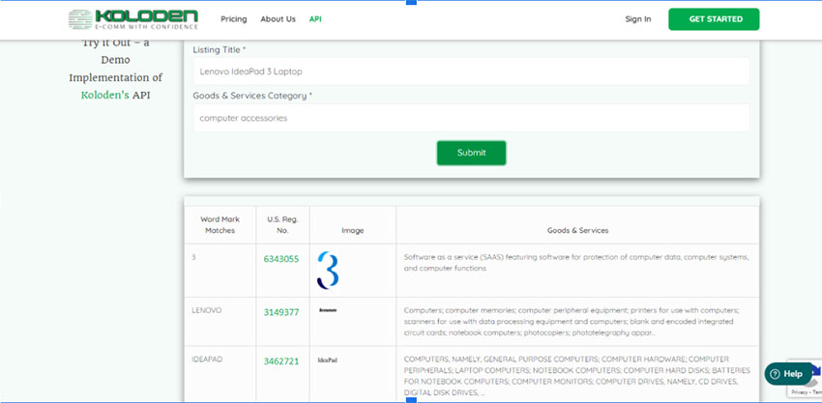Open registration number 6343055
This screenshot has width=822, height=403.
tap(281, 259)
